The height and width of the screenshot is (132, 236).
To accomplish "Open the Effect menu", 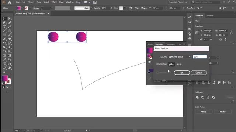I will (x=54, y=2).
